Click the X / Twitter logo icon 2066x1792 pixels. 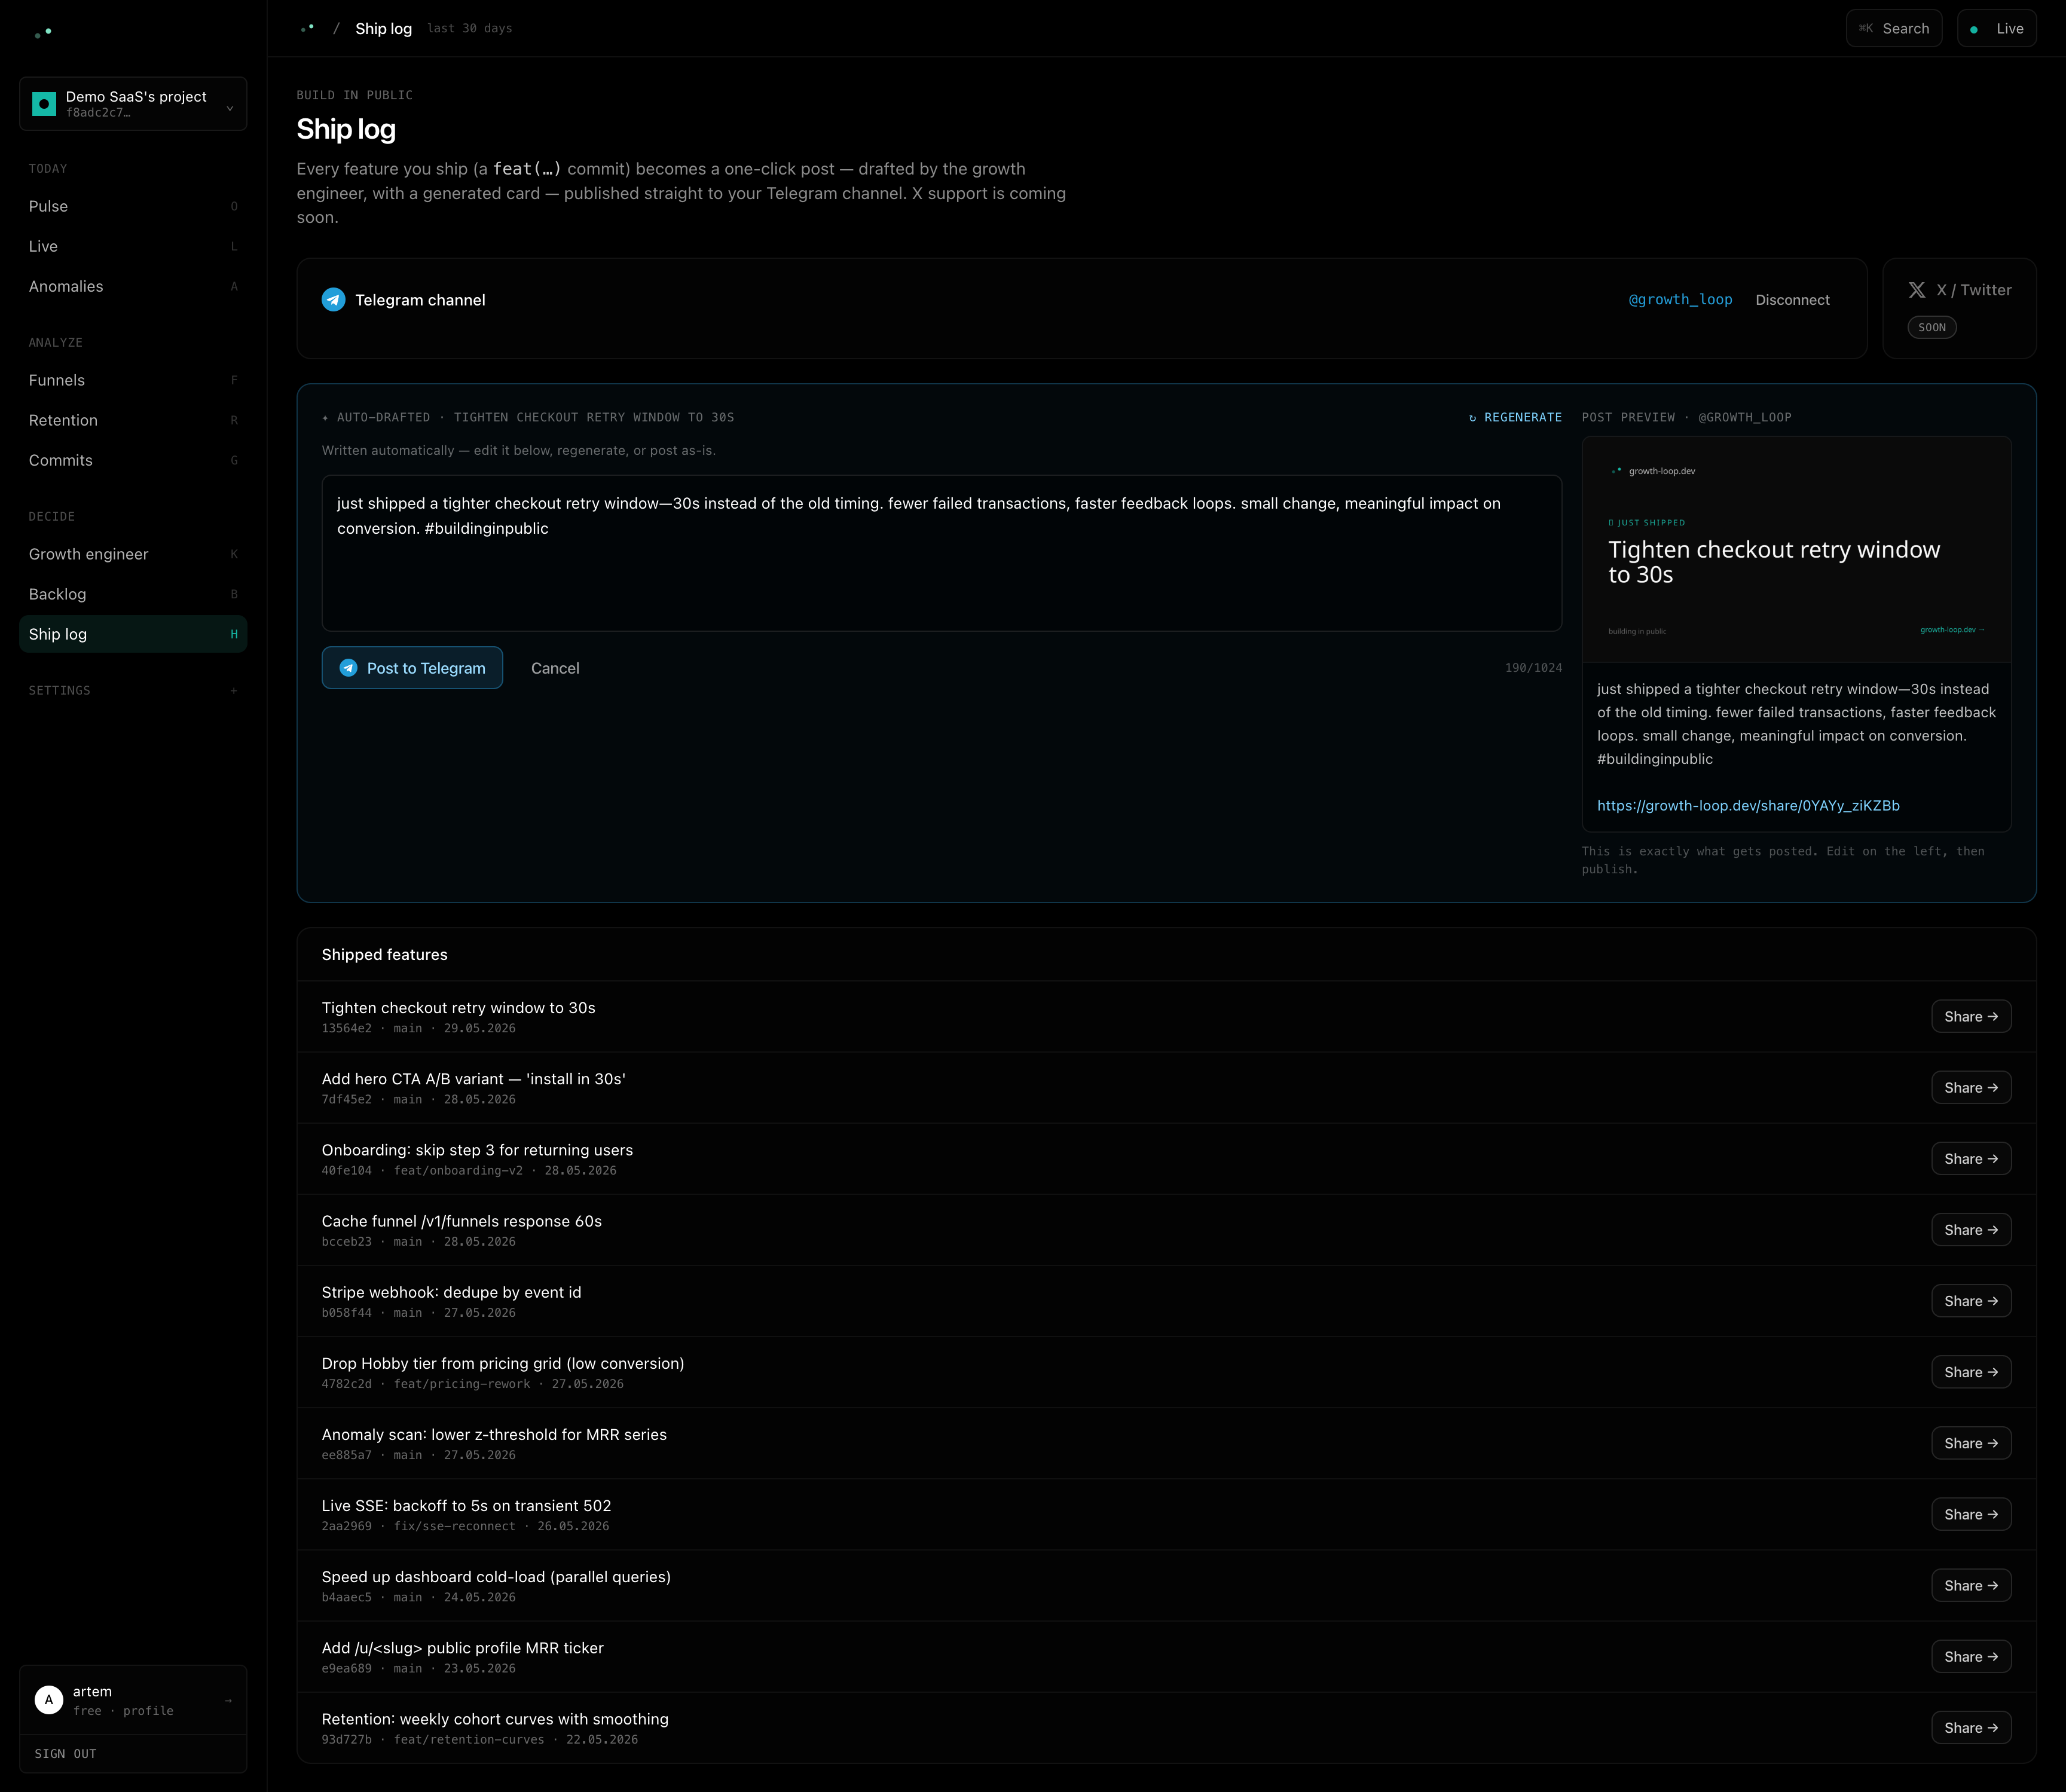1916,290
